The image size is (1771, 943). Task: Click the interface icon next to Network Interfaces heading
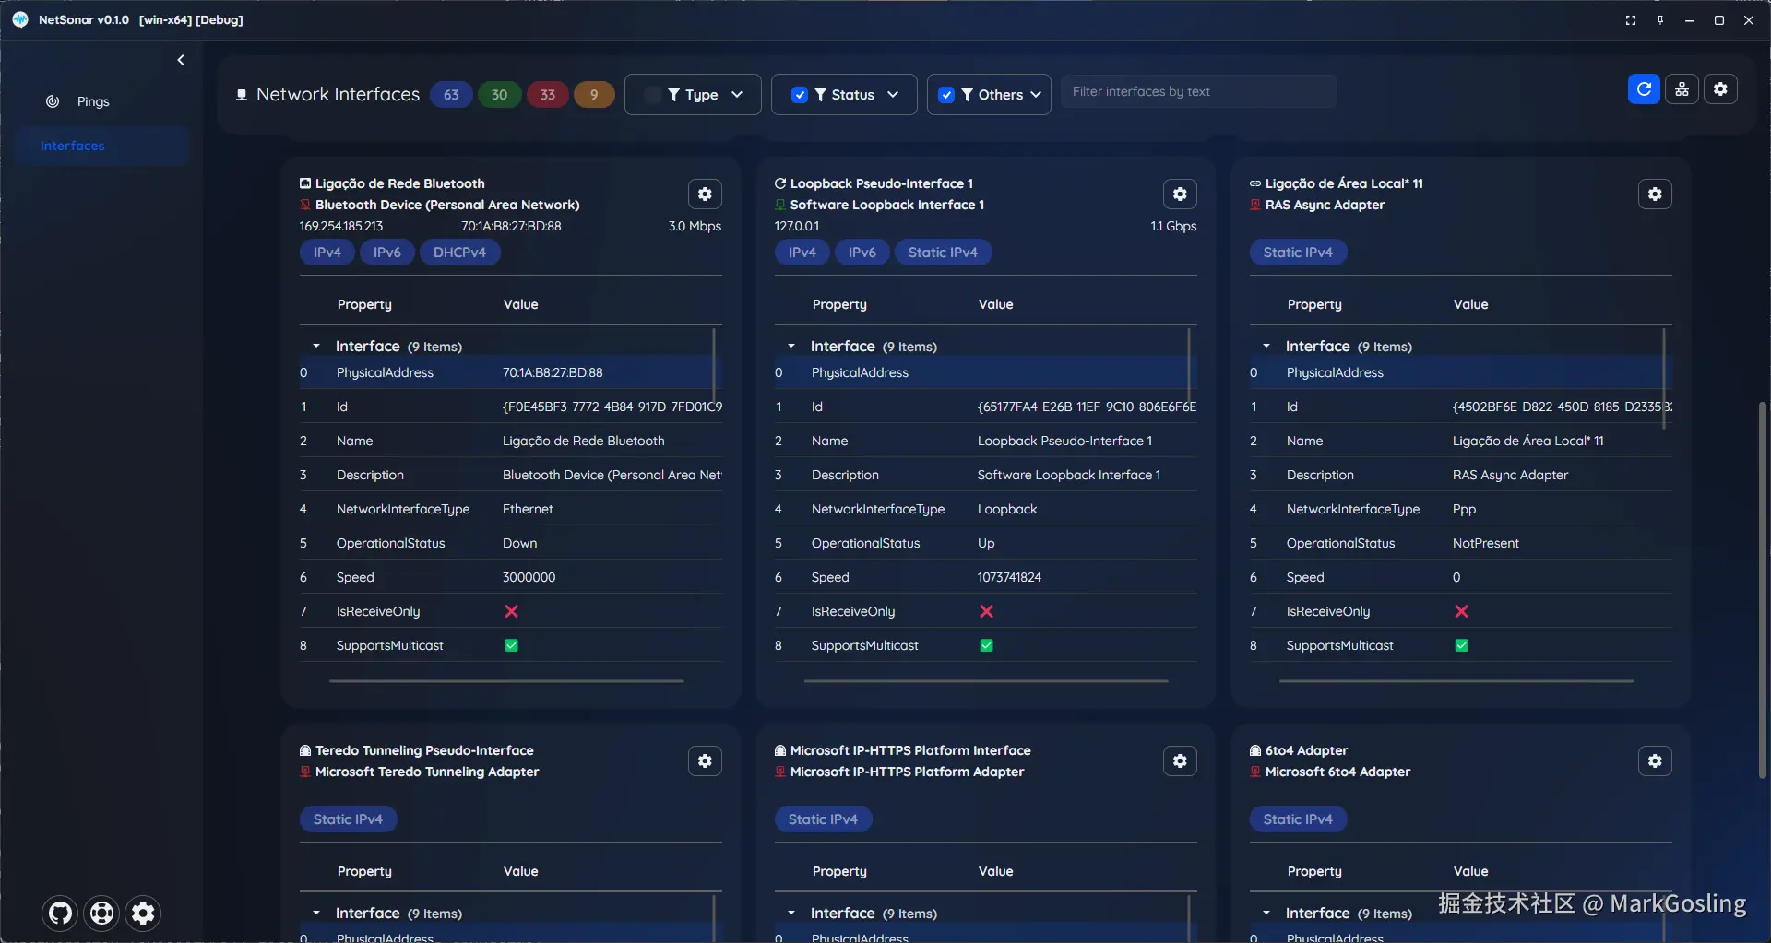coord(242,95)
